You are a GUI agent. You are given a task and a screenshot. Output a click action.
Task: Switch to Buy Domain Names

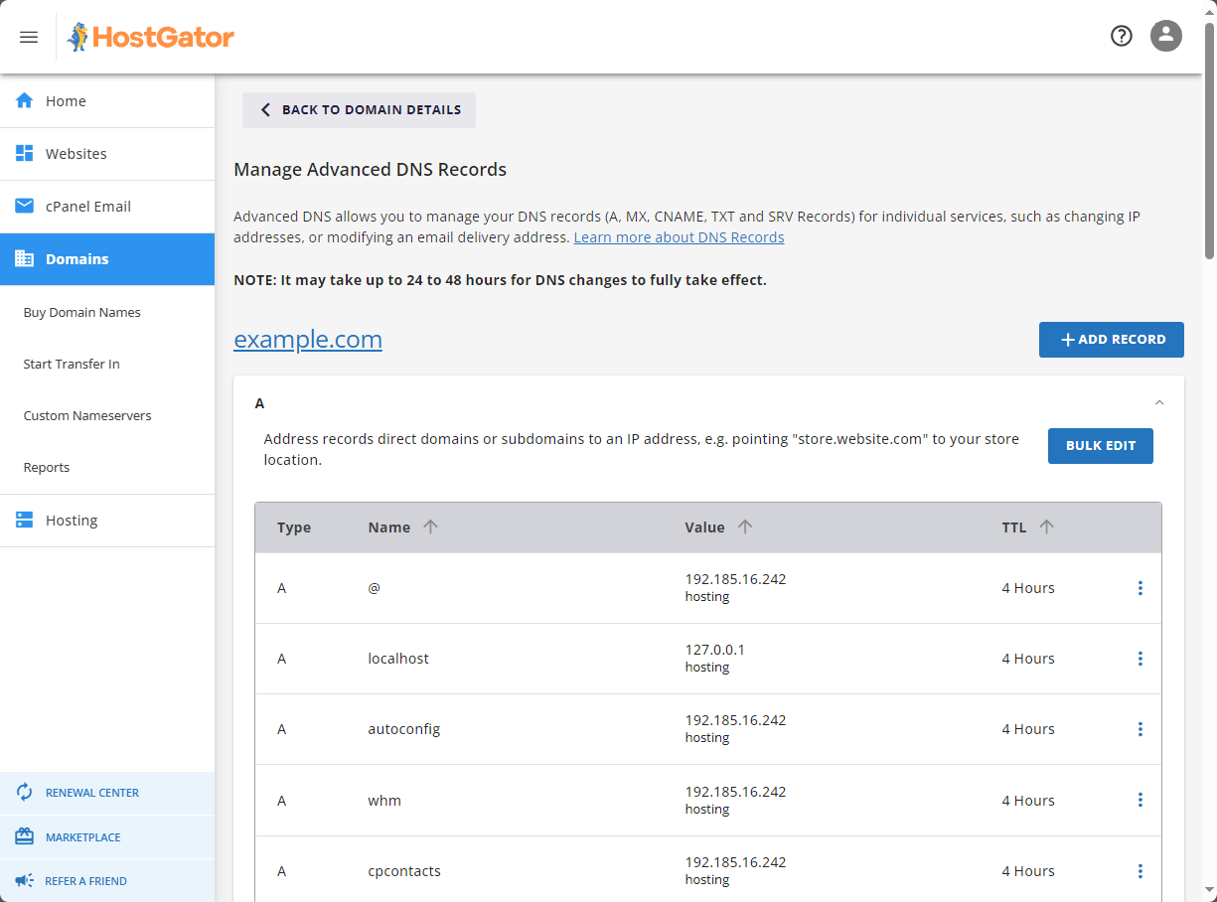point(81,312)
